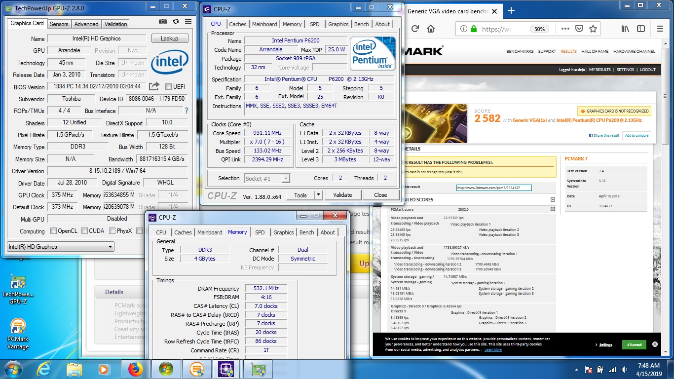The height and width of the screenshot is (379, 674).
Task: Open the Firefox Library icon
Action: pyautogui.click(x=625, y=29)
